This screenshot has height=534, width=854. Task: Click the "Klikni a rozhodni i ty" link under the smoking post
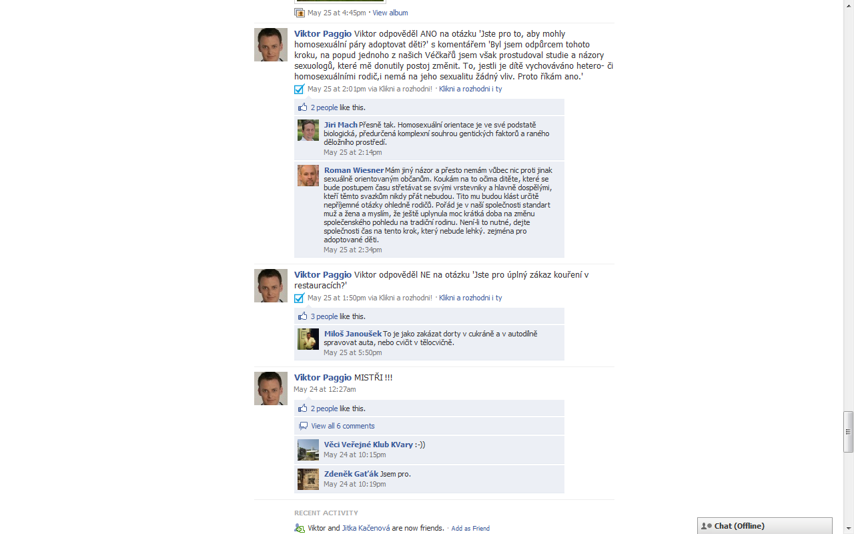click(x=470, y=298)
